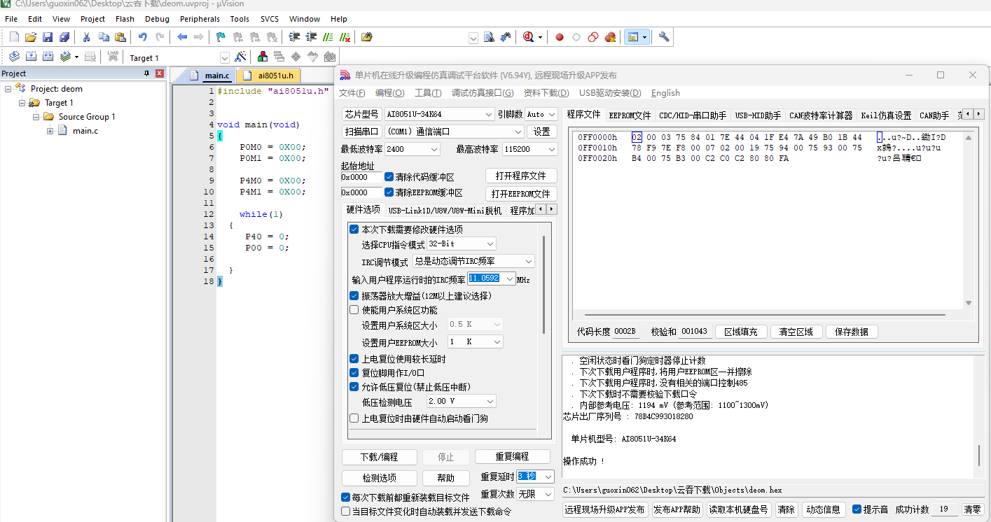Click the Undo arrow icon
This screenshot has width=991, height=522.
click(x=143, y=37)
